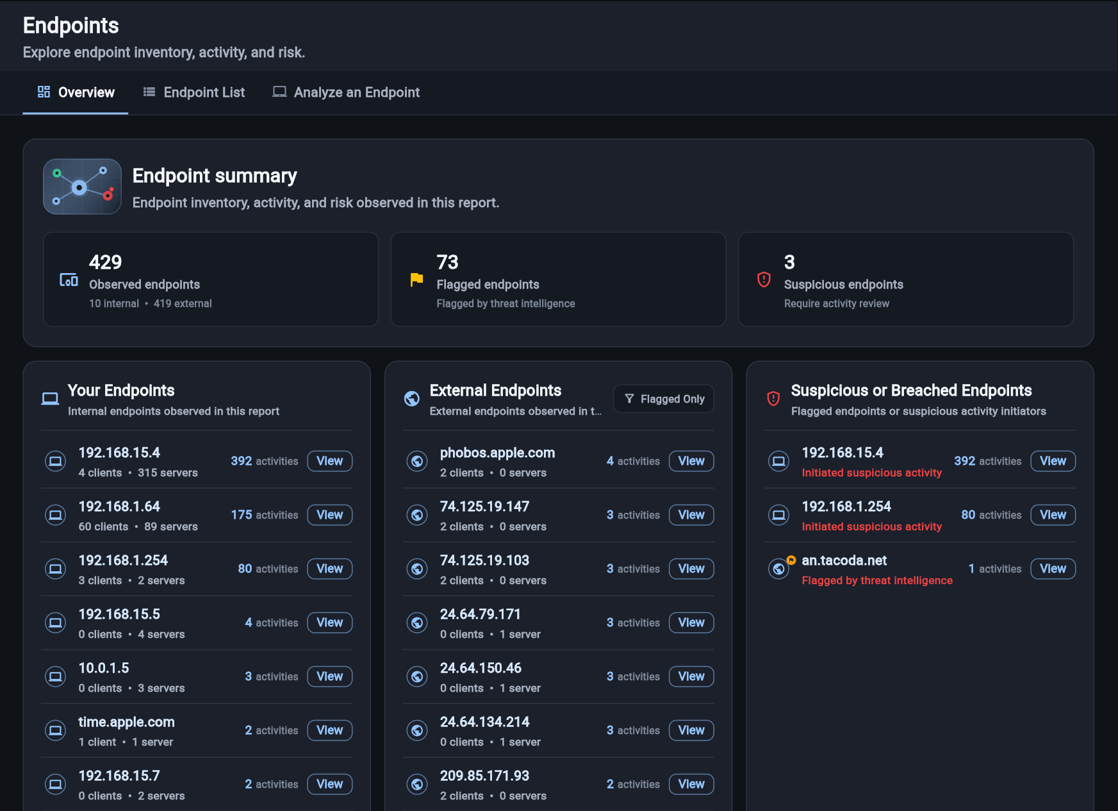Click laptop icon for time.apple.com
Screen dimensions: 1118x811
pyautogui.click(x=56, y=730)
